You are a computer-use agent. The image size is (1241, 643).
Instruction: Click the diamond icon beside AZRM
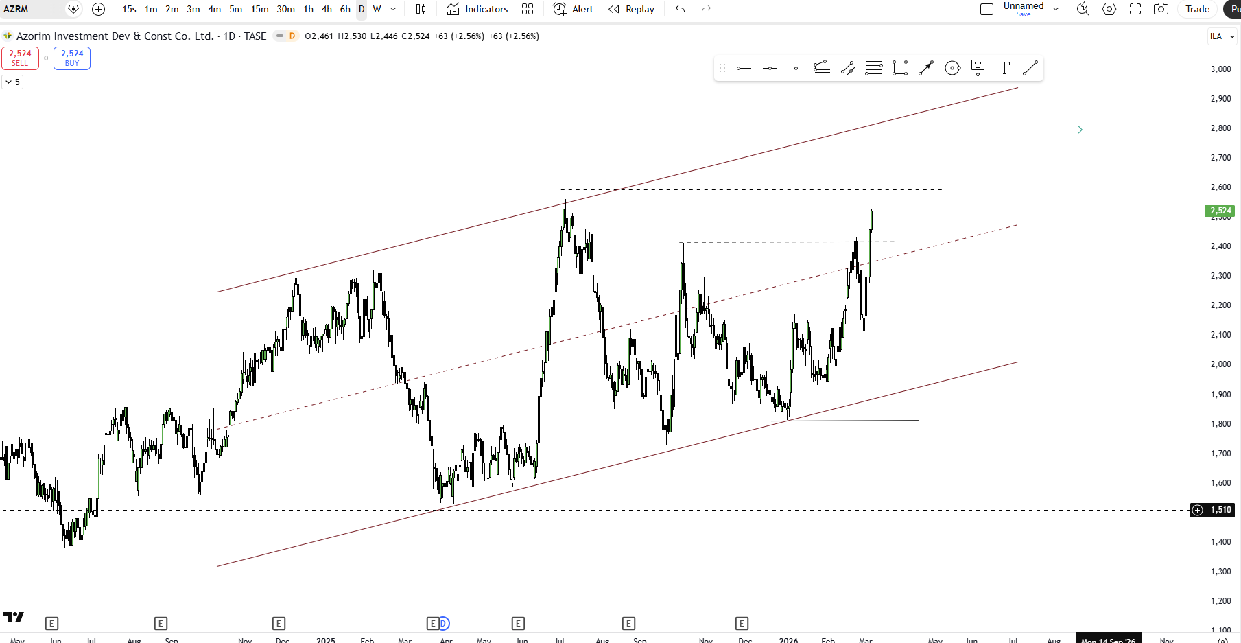[73, 9]
